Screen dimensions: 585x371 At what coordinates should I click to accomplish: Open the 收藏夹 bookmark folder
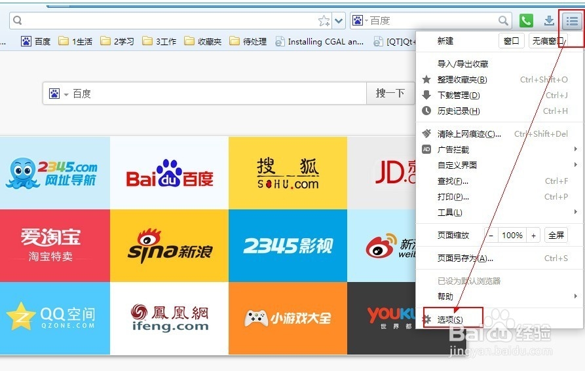coord(203,41)
